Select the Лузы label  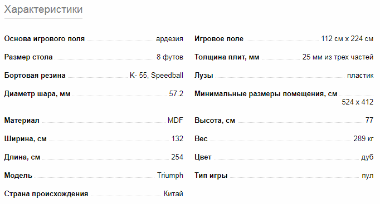pos(204,76)
